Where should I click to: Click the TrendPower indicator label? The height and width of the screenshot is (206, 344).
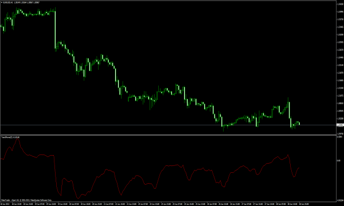point(10,137)
